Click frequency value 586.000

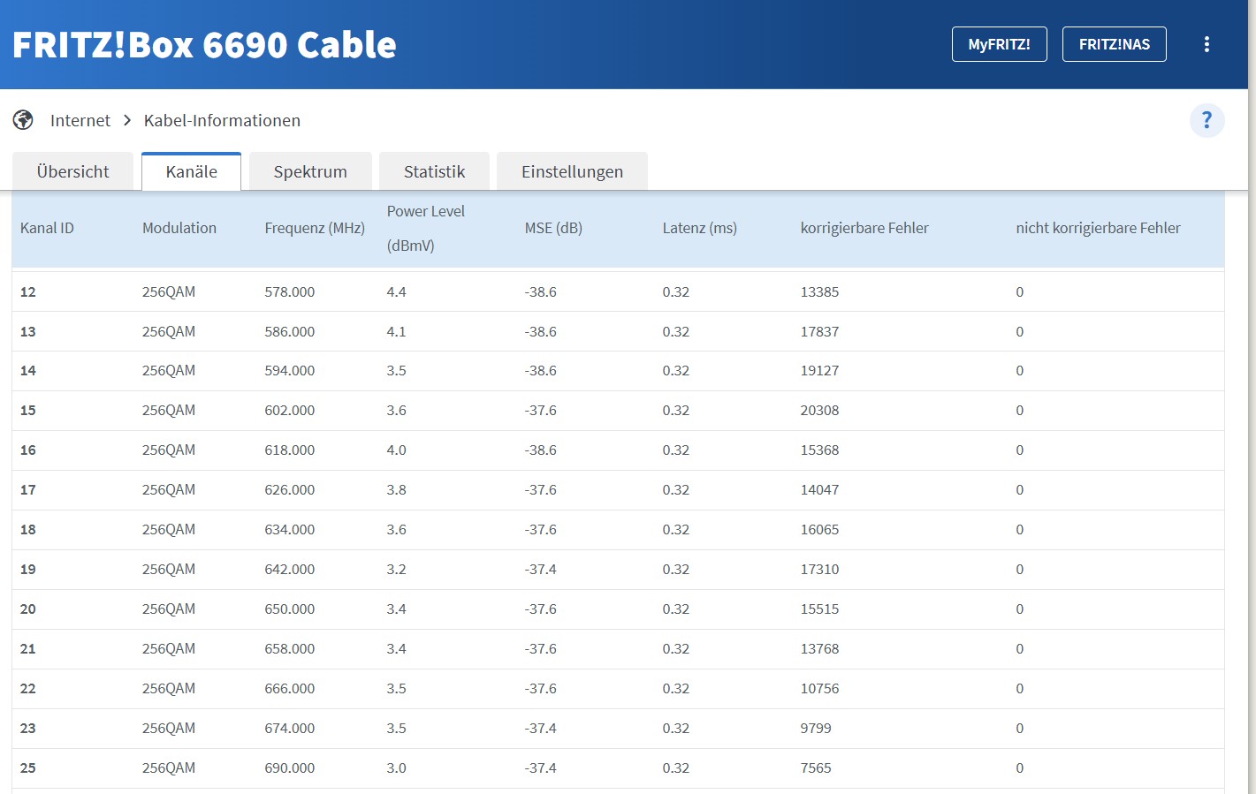pyautogui.click(x=289, y=331)
